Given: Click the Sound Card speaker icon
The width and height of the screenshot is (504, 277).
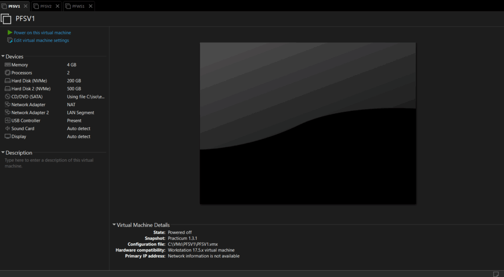Looking at the screenshot, I should point(7,129).
